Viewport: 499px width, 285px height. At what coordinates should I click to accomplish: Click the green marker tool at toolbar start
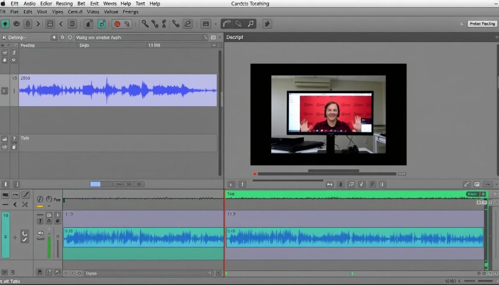coord(5,23)
